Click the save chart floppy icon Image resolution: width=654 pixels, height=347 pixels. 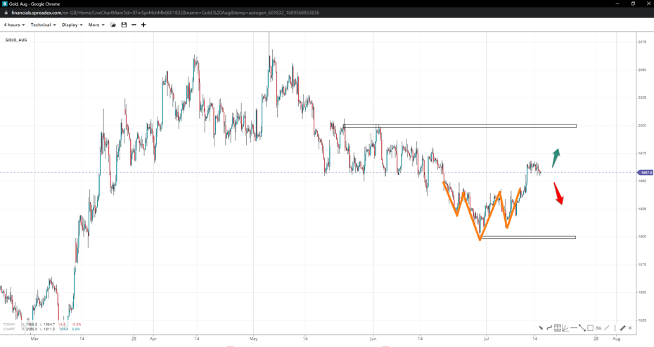click(x=124, y=25)
